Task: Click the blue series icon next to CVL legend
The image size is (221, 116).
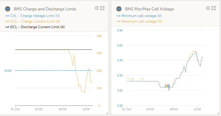Action: 7,16
